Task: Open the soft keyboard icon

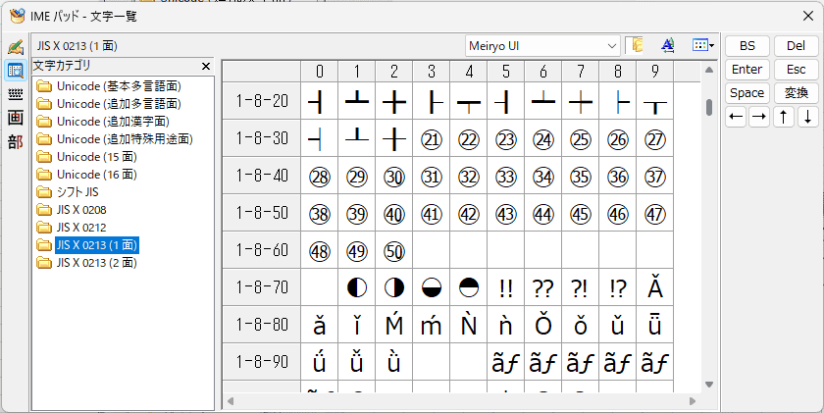Action: tap(16, 94)
